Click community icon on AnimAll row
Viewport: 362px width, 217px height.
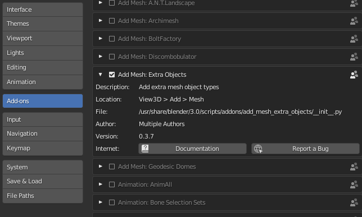pos(354,184)
